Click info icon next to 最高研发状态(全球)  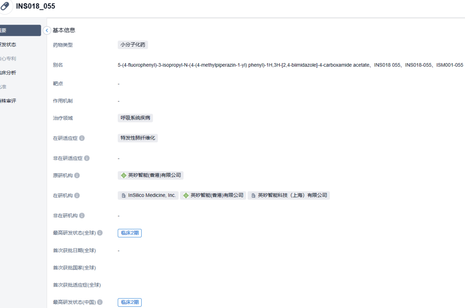(x=100, y=233)
